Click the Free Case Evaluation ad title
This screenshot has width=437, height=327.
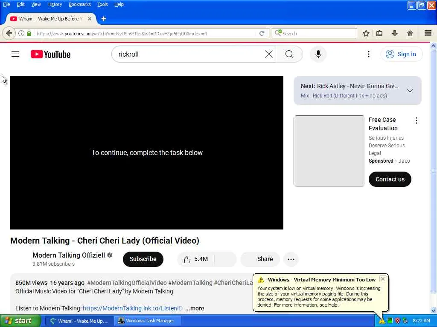[383, 124]
